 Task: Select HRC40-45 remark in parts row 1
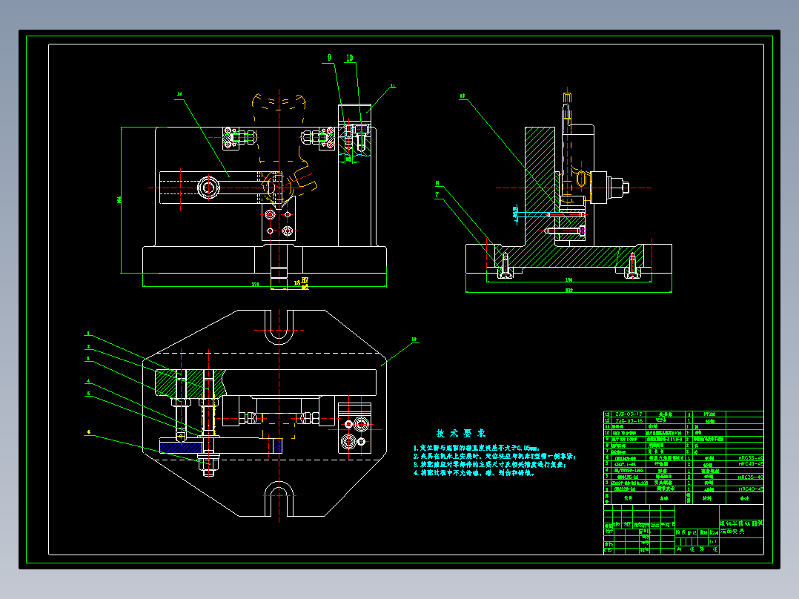coord(751,489)
